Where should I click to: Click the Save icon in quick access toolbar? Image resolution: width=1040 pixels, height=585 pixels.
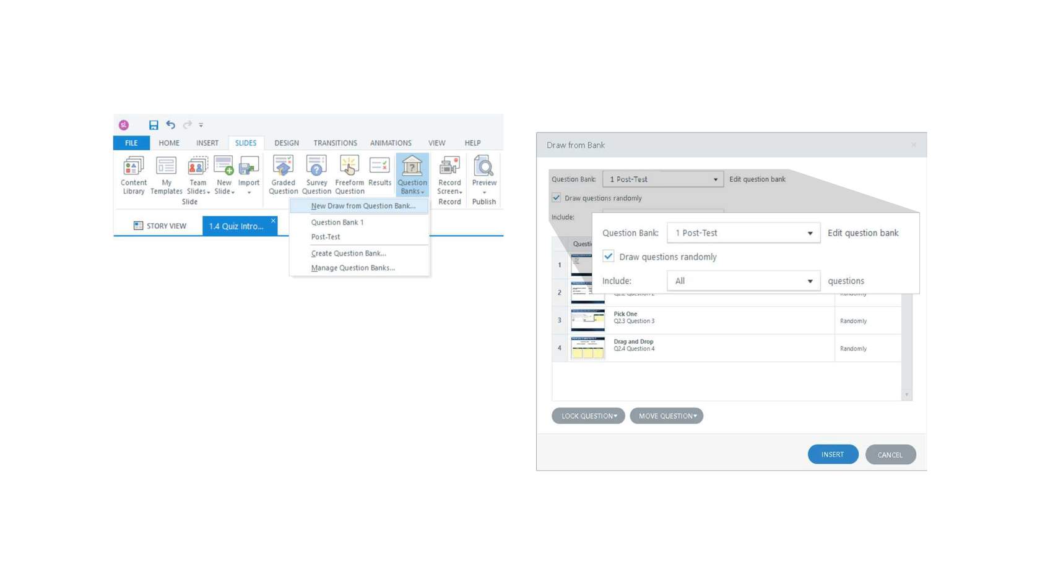coord(154,125)
